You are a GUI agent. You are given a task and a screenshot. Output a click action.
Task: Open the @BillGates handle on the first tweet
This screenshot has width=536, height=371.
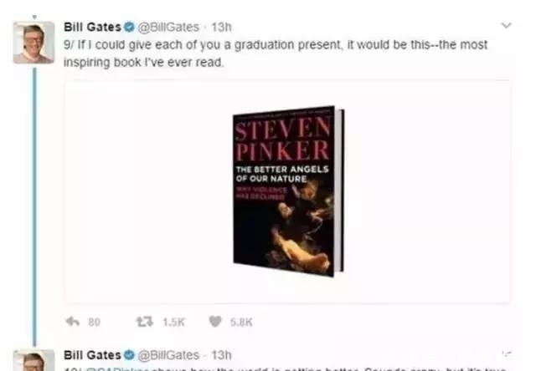168,27
